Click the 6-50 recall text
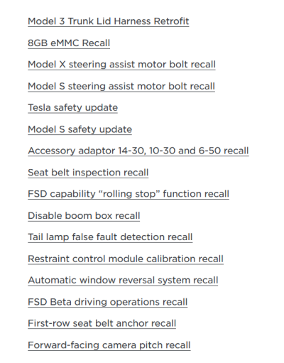The width and height of the screenshot is (284, 363). 224,151
